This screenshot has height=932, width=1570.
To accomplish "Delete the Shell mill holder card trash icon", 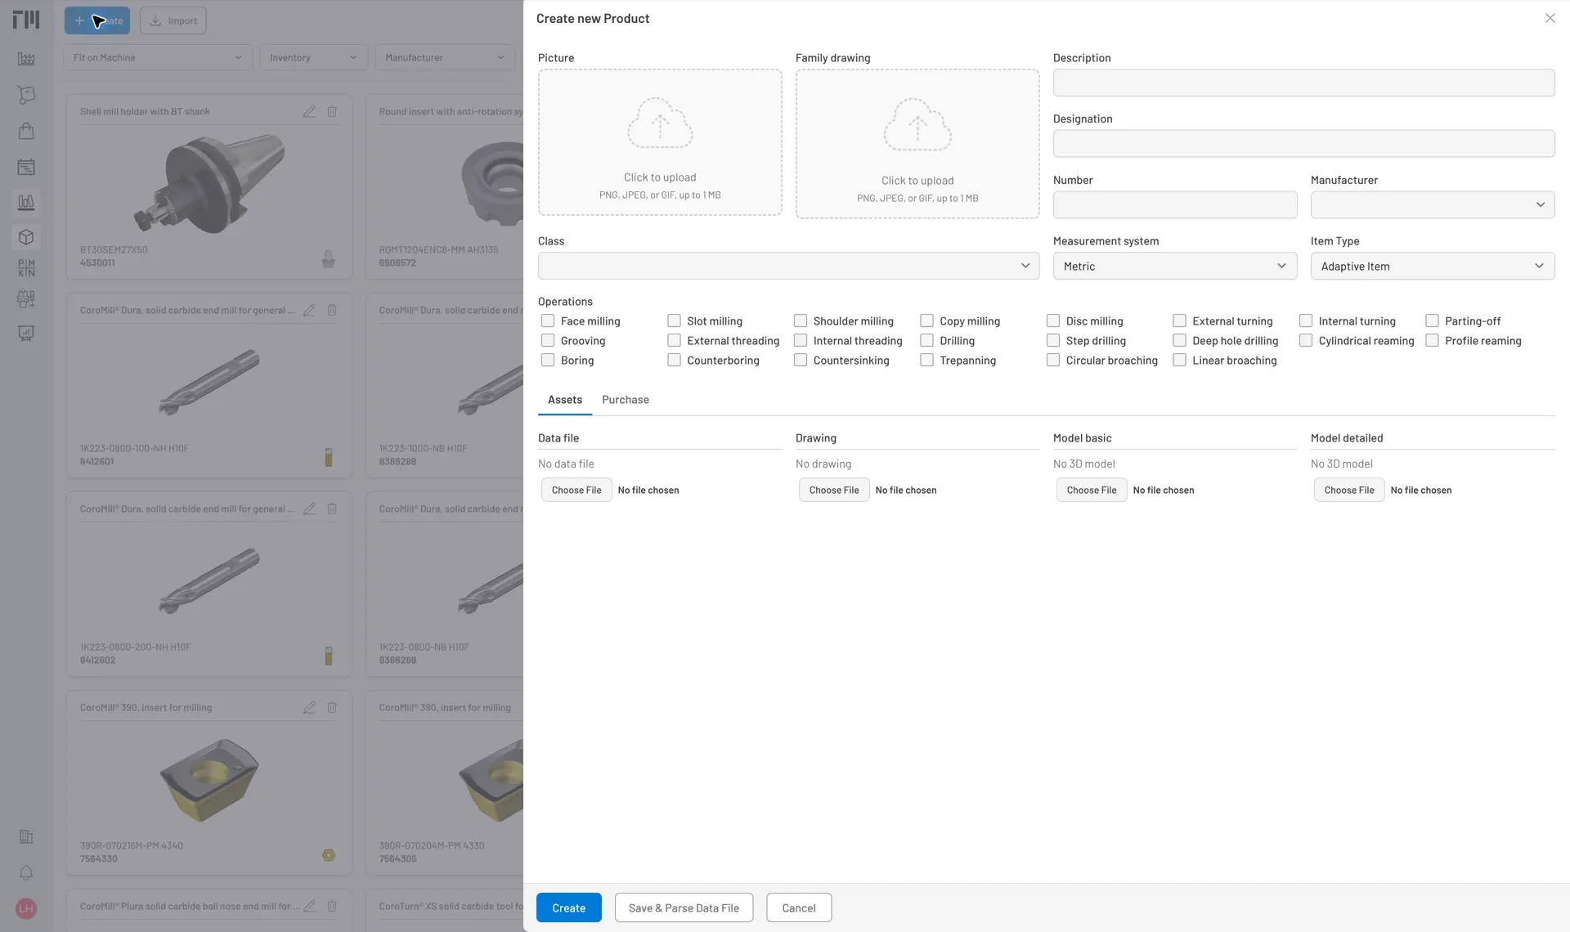I will tap(332, 111).
